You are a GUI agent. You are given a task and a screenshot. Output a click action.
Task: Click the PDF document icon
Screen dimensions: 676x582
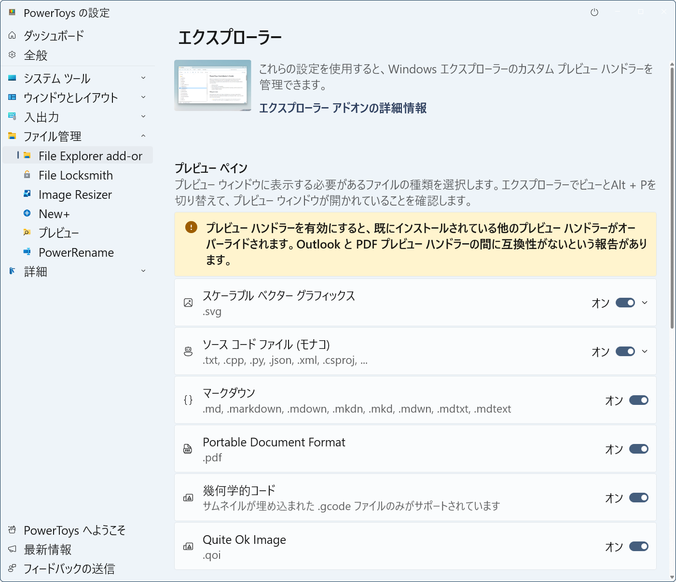(x=188, y=449)
